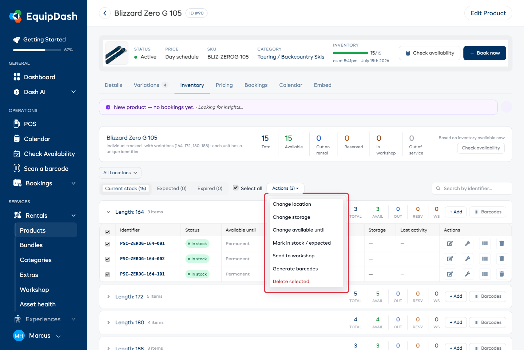Image resolution: width=524 pixels, height=350 pixels.
Task: Open the Dashboard grid icon
Action: click(17, 77)
